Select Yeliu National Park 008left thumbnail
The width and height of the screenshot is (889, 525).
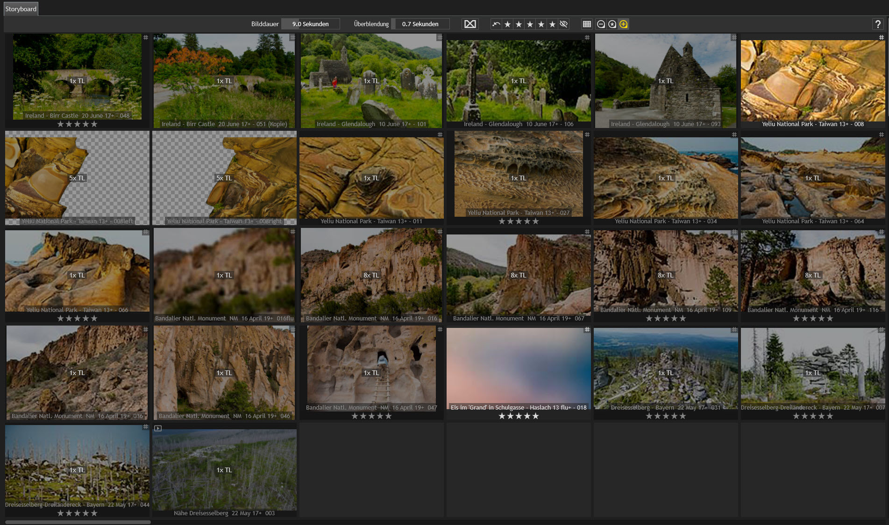tap(77, 178)
